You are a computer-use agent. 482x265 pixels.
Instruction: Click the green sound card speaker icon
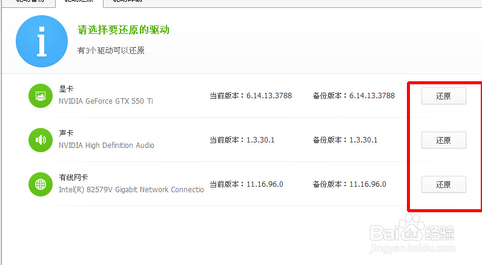[x=41, y=140]
